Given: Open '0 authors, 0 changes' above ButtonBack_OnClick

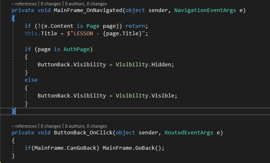Looking at the screenshot, I should pyautogui.click(x=86, y=126).
